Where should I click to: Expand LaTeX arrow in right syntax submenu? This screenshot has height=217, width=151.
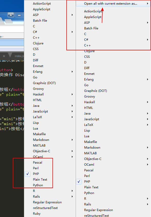[148, 125]
